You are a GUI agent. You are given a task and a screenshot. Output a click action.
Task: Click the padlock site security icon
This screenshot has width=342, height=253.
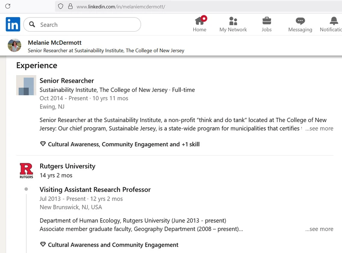coord(70,6)
